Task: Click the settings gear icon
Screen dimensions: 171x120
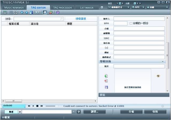Action: [102, 7]
